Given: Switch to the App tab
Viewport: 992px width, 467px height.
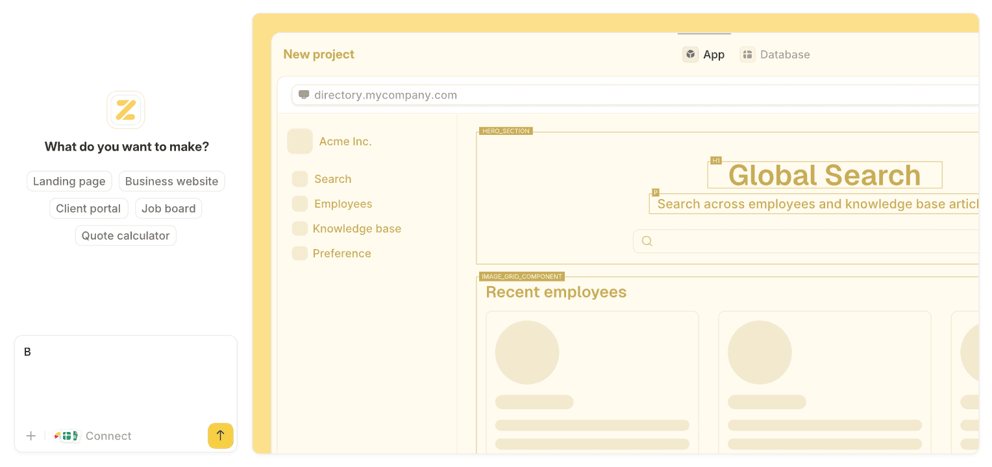Looking at the screenshot, I should [704, 54].
